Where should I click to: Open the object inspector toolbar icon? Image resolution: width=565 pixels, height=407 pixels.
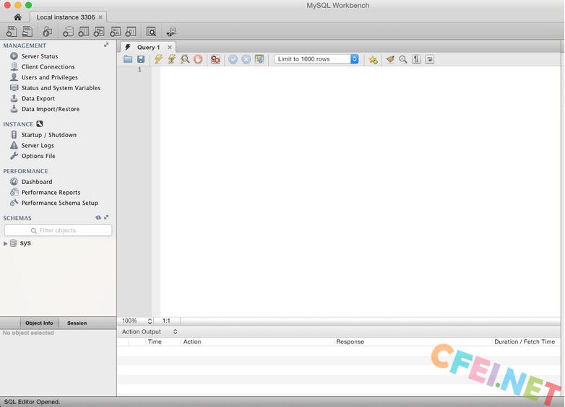click(47, 32)
